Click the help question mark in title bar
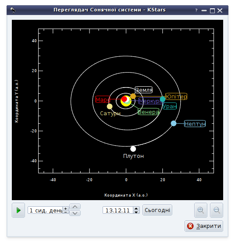Image resolution: width=235 pixels, height=245 pixels. [196, 11]
